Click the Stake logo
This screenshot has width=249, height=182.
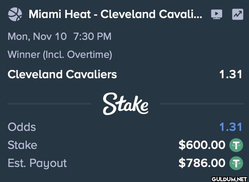pyautogui.click(x=126, y=104)
